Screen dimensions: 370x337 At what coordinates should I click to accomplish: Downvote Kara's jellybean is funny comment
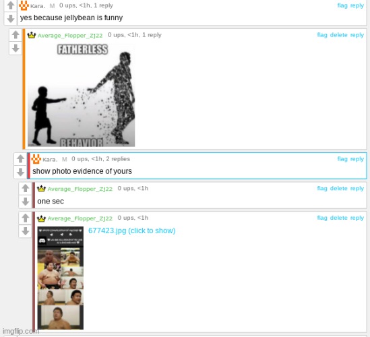click(10, 18)
